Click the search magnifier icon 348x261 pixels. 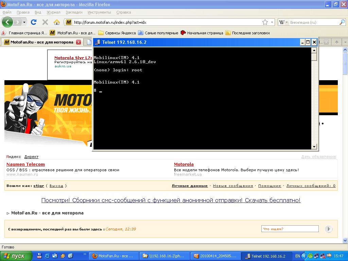point(342,22)
